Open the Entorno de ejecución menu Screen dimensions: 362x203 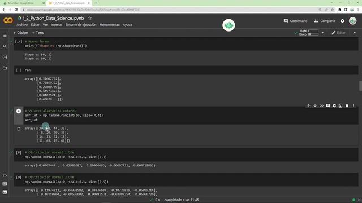point(81,25)
